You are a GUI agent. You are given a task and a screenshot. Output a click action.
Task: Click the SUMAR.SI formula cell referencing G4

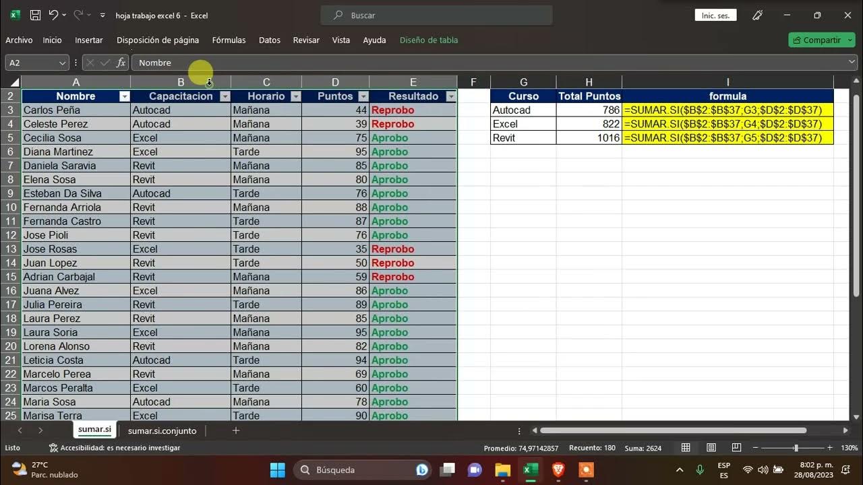pos(727,124)
